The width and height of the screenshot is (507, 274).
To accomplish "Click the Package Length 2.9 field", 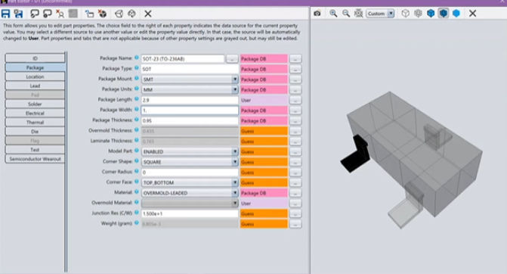I will click(190, 100).
